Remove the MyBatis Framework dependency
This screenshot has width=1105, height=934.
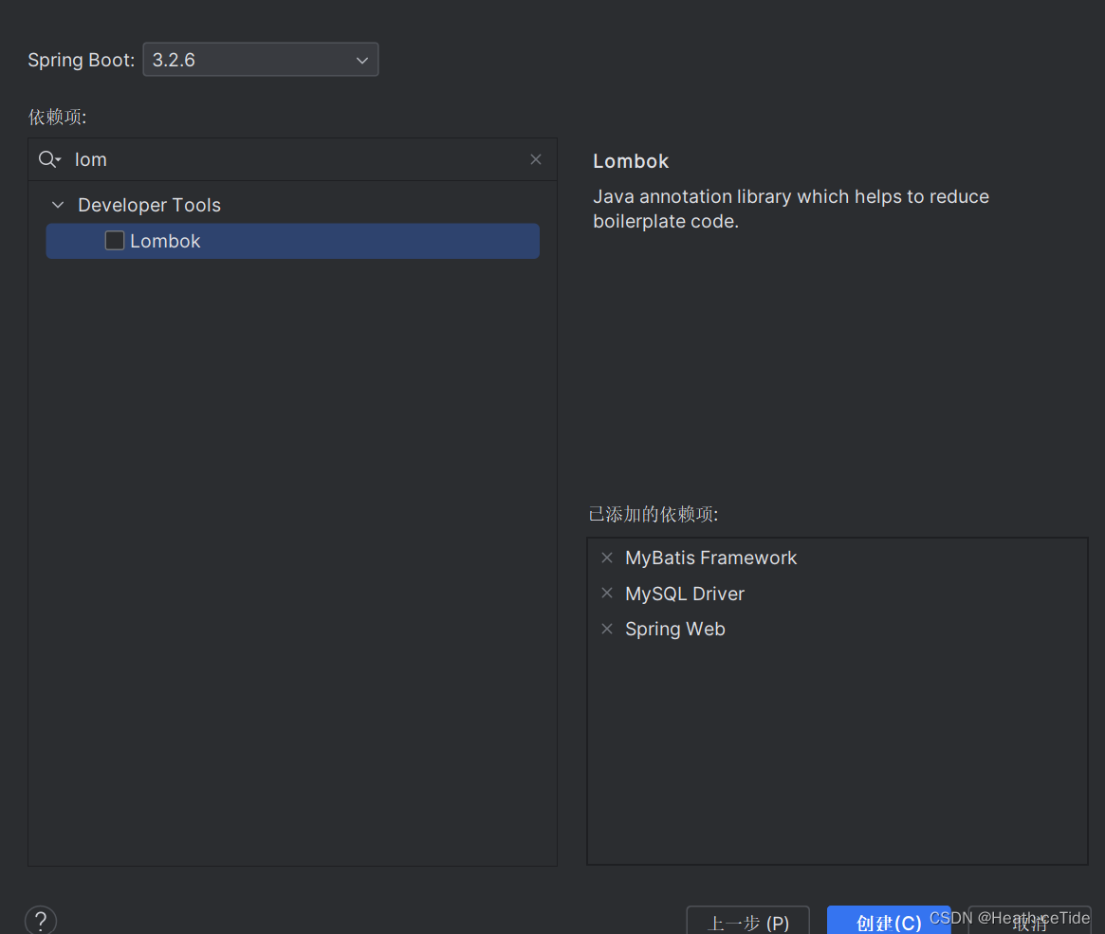point(607,558)
